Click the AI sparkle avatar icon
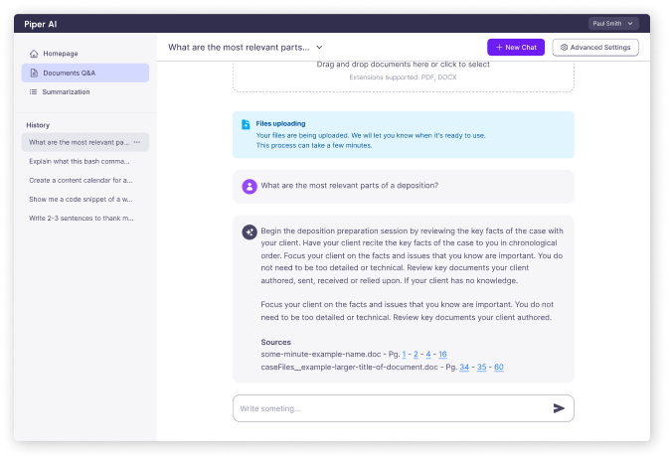Image resolution: width=668 pixels, height=459 pixels. (250, 232)
